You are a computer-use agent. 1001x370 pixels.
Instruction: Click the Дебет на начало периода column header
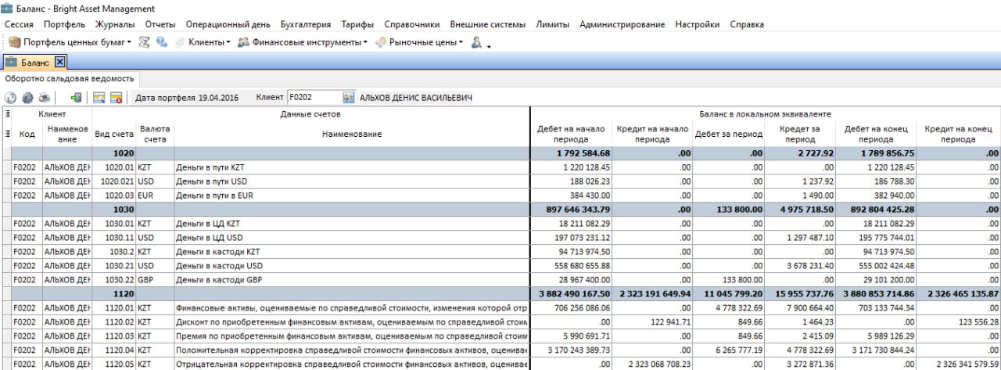pyautogui.click(x=569, y=134)
